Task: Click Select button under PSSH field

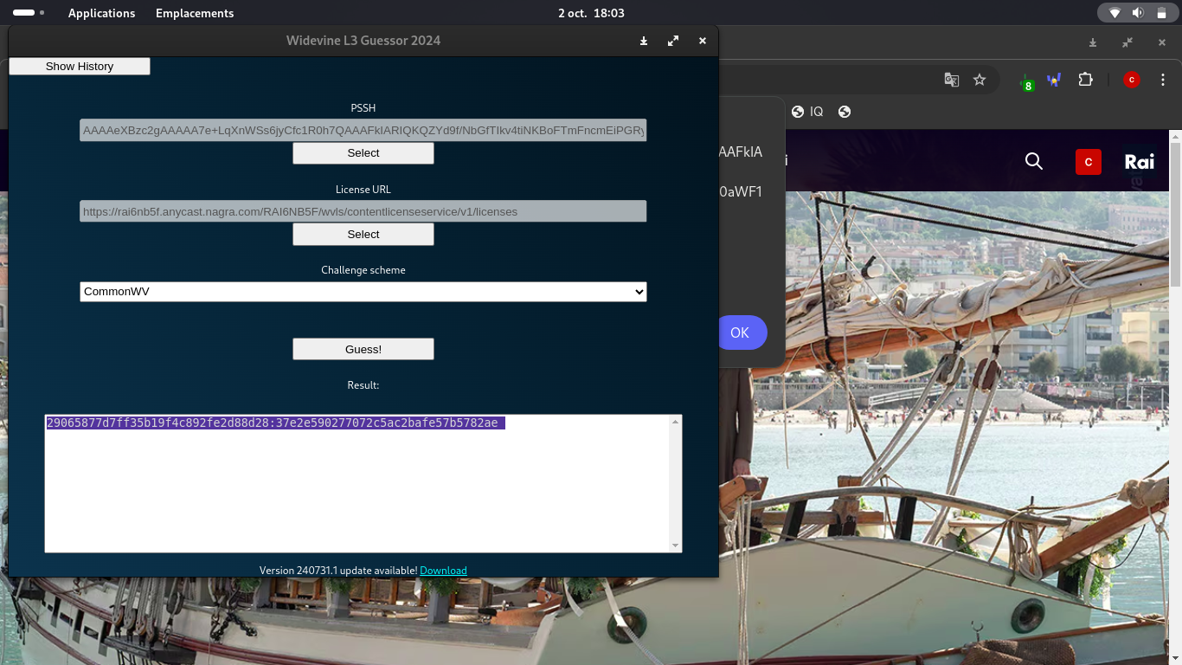Action: point(363,153)
